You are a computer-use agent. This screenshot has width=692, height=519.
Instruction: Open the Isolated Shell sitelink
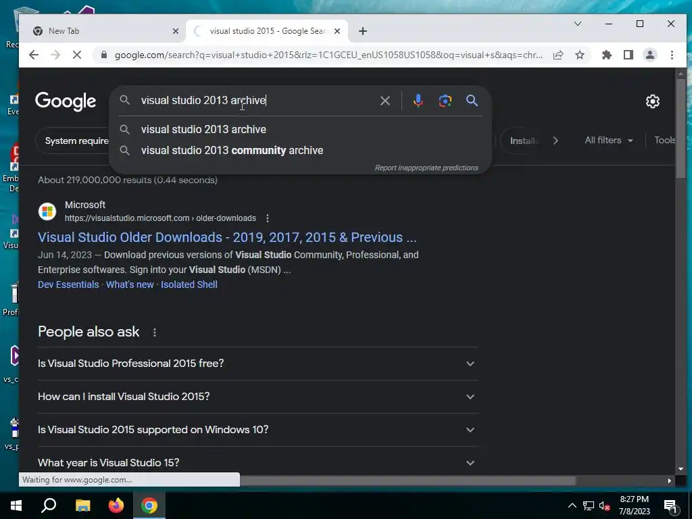[189, 285]
